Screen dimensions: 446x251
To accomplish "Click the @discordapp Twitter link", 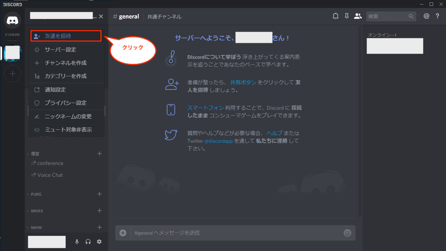I will 218,141.
